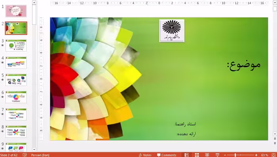Click the موضوع: title text box

[x=244, y=65]
